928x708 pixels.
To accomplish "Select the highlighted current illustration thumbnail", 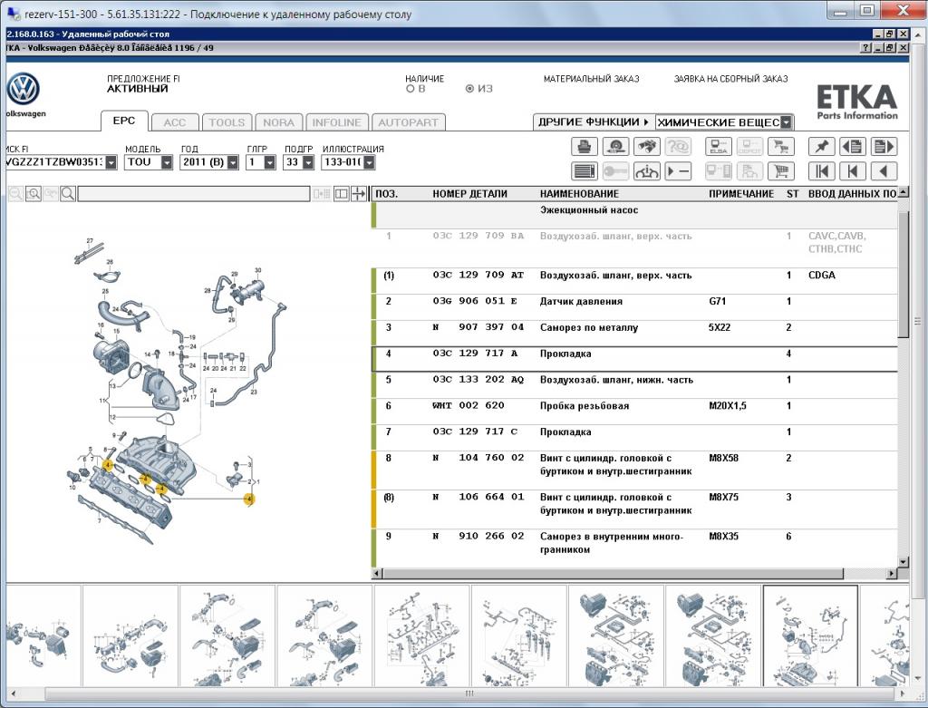I will 809,635.
